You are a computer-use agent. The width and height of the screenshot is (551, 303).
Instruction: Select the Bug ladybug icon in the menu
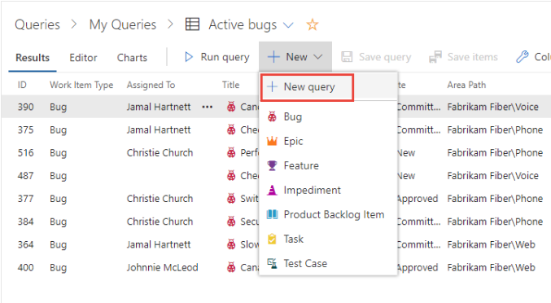(273, 116)
